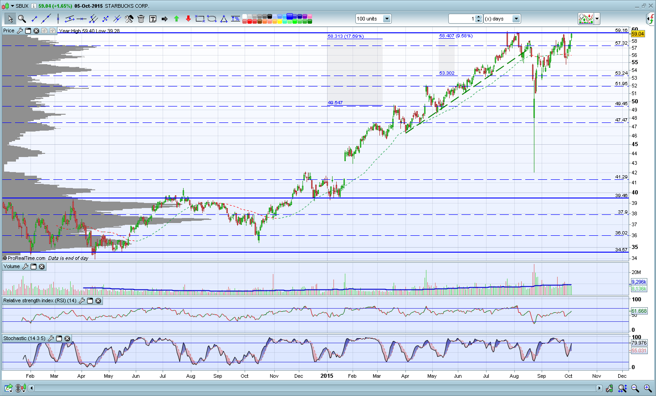Select the short line segment drawing tool
This screenshot has width=656, height=396.
(x=34, y=19)
